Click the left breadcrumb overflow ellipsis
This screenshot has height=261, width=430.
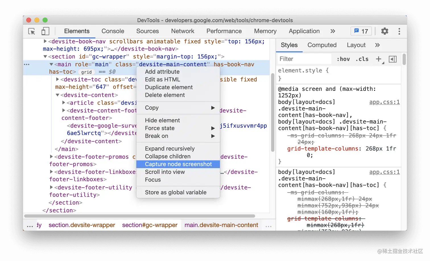(x=30, y=226)
